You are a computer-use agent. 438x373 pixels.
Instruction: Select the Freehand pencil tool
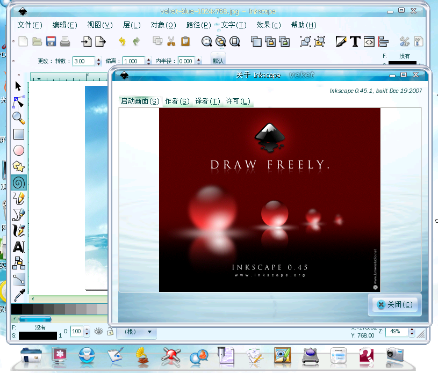tap(19, 199)
